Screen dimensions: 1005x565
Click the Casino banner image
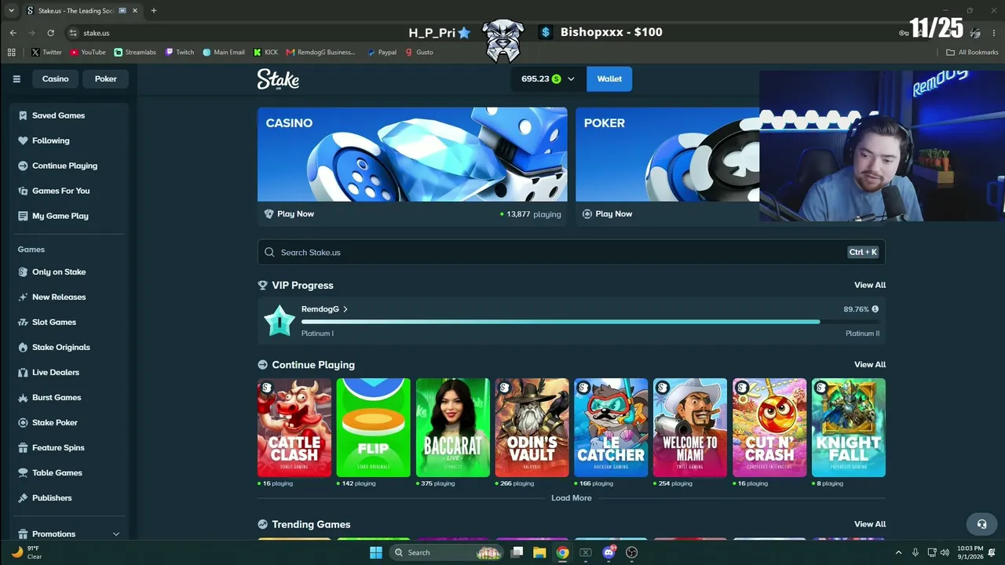pyautogui.click(x=412, y=155)
